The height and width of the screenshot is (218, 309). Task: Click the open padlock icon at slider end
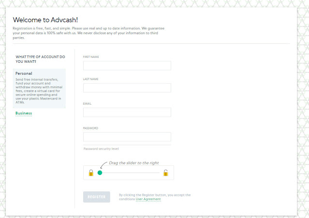[x=165, y=173]
